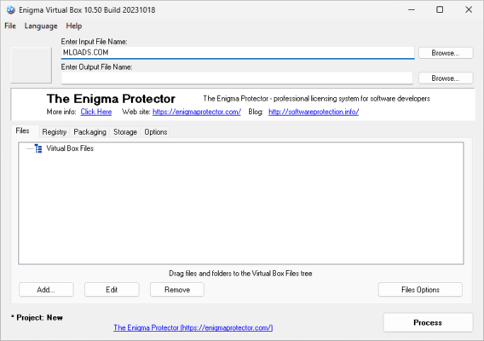
Task: Click the Project: New status text
Action: click(37, 317)
